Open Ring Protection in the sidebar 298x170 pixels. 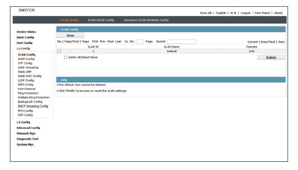[x=28, y=93]
